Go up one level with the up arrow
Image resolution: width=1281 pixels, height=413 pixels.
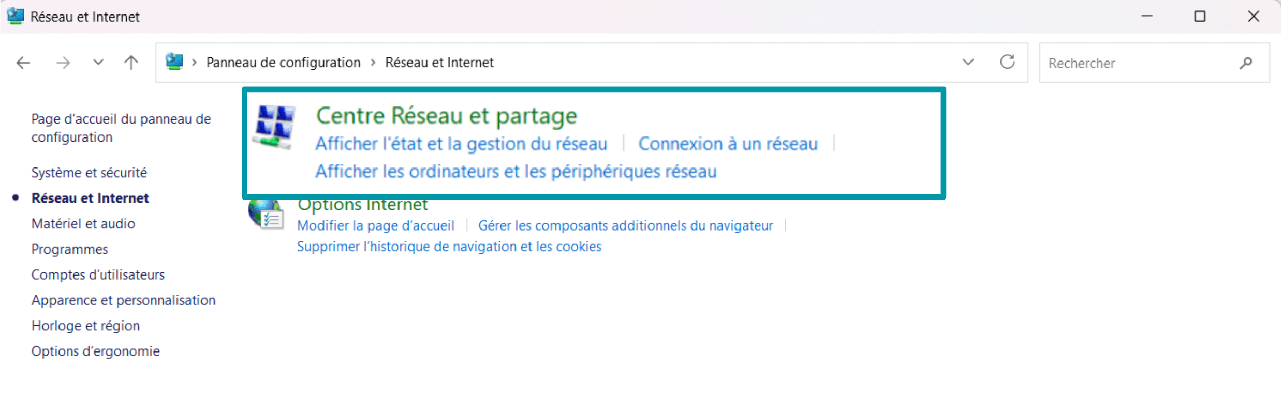coord(131,63)
